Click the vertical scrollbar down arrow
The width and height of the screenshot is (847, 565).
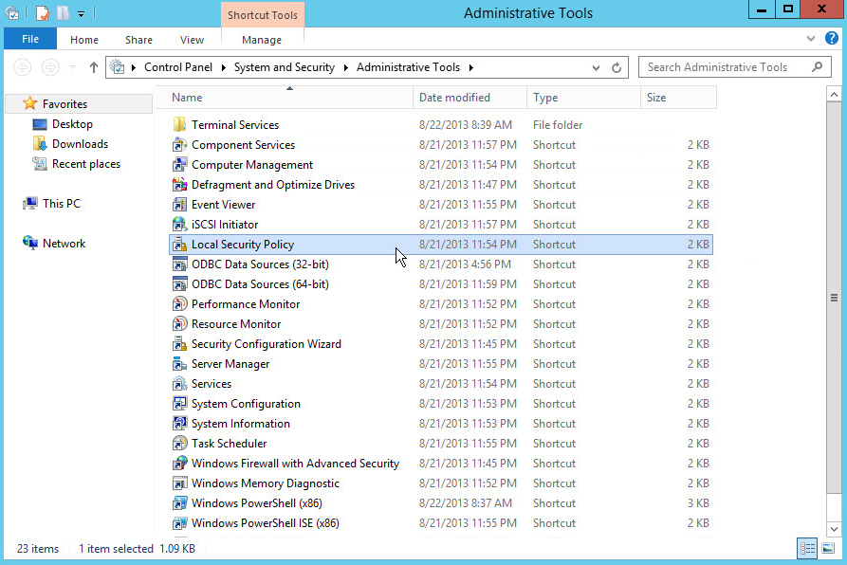pyautogui.click(x=834, y=530)
